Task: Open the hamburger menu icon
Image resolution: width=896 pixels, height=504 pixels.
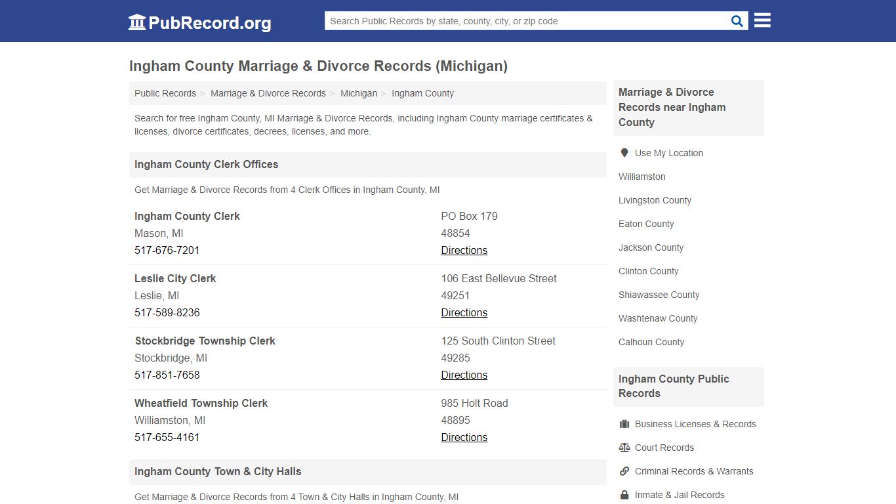Action: [x=762, y=21]
